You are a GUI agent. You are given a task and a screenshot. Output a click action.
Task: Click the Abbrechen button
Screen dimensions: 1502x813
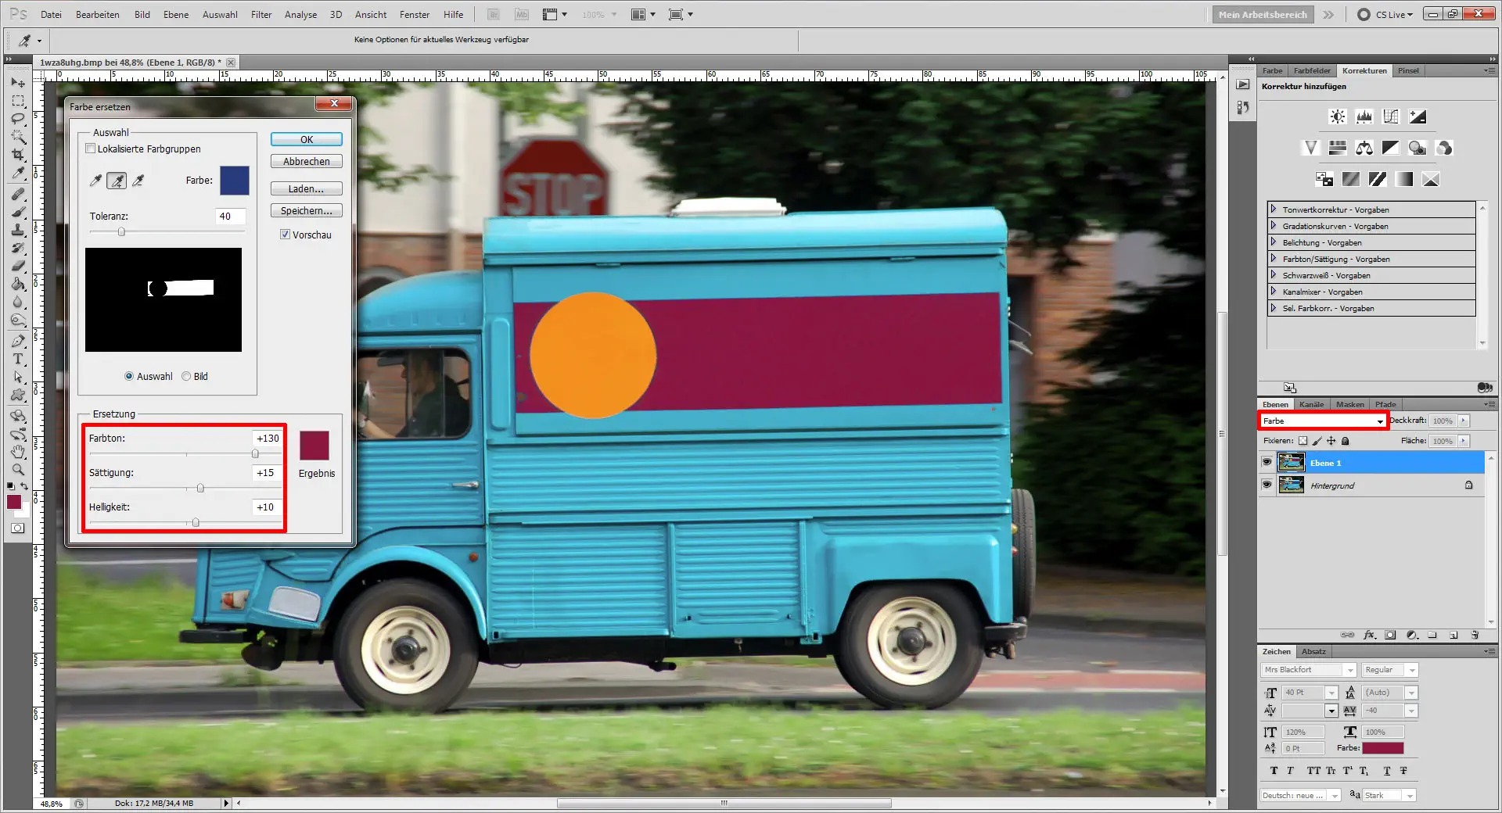click(306, 161)
